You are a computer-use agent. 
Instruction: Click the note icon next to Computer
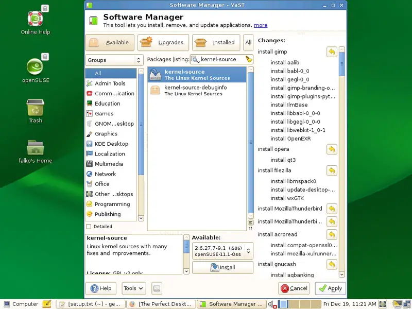(x=47, y=304)
